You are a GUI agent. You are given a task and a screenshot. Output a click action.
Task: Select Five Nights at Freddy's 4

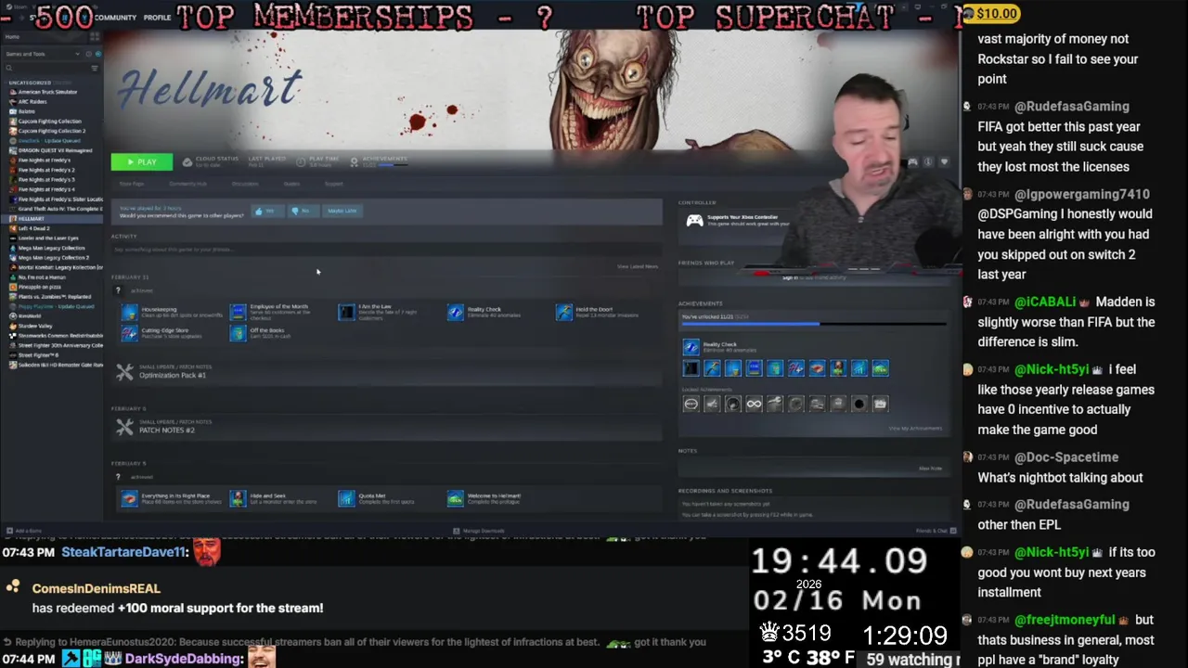click(x=46, y=189)
